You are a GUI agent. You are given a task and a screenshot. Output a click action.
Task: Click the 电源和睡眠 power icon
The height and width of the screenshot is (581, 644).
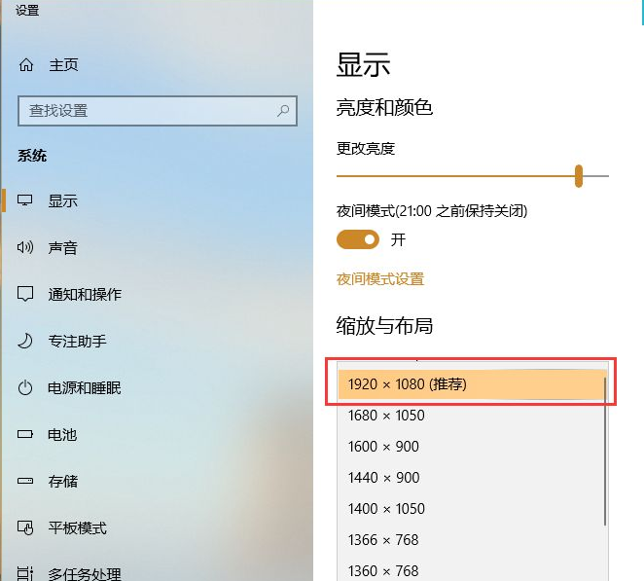point(26,388)
